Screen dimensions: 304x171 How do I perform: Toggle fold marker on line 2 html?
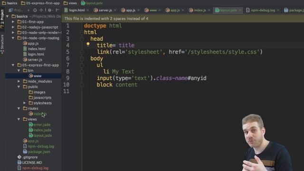click(82, 33)
